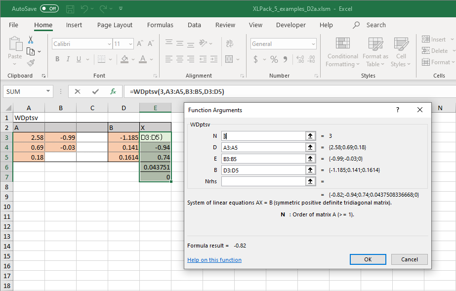The height and width of the screenshot is (291, 456).
Task: Click the Merge & Center icon
Action: coord(229,59)
